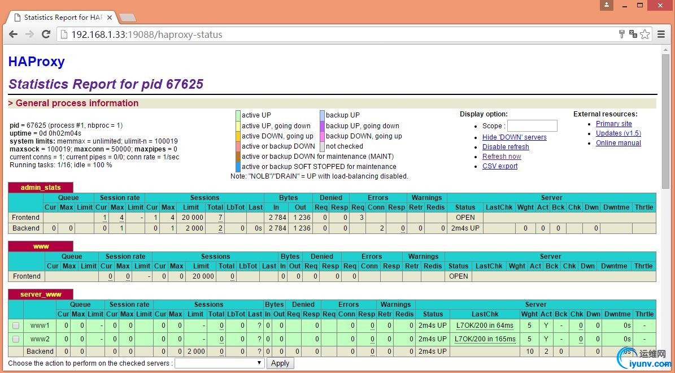Click the browser back arrow
675x373 pixels.
coord(13,34)
